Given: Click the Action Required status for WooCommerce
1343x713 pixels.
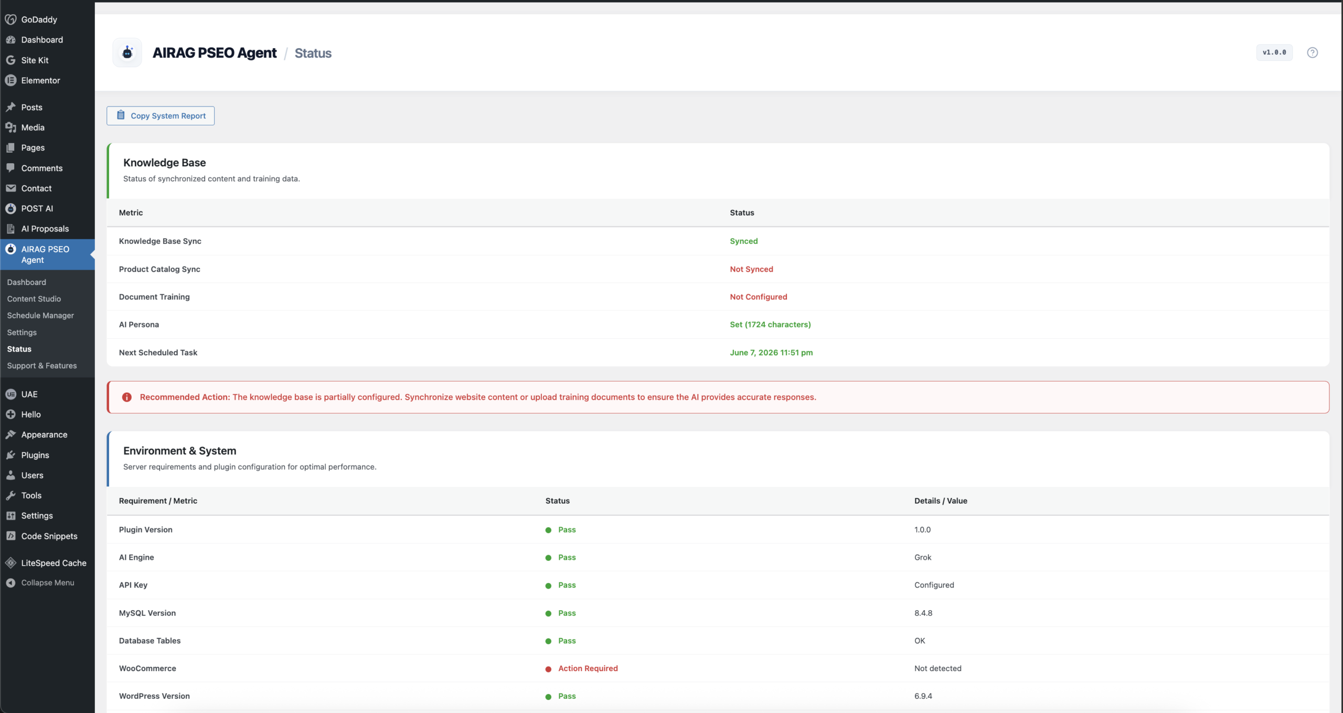Looking at the screenshot, I should click(x=588, y=668).
